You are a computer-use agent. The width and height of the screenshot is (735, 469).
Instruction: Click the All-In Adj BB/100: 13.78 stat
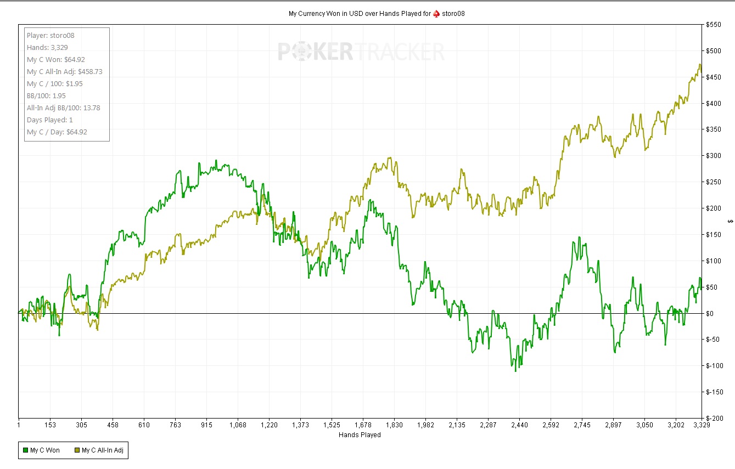click(x=63, y=108)
